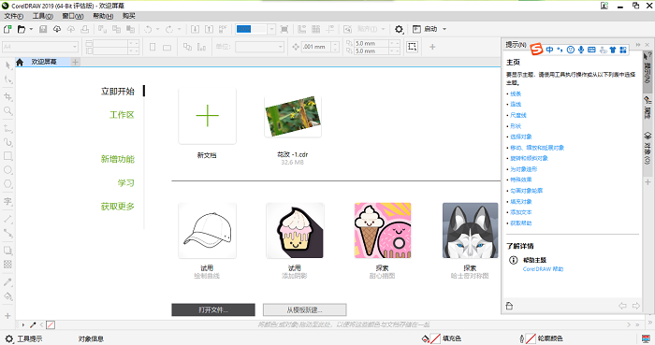The width and height of the screenshot is (655, 345).
Task: Click the fill color no-fill swatch
Action: point(435,338)
